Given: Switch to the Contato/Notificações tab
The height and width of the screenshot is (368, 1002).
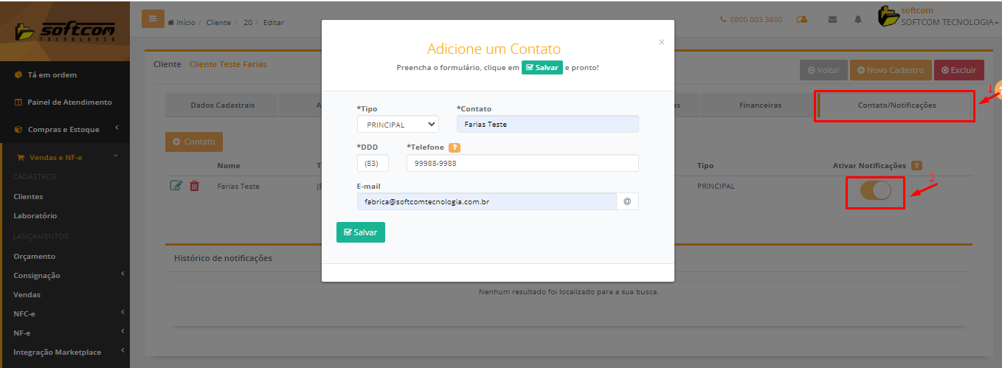Looking at the screenshot, I should [896, 105].
